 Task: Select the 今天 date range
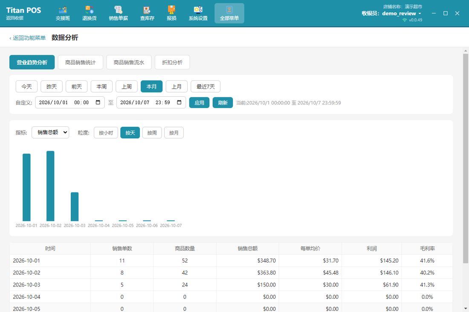[26, 86]
